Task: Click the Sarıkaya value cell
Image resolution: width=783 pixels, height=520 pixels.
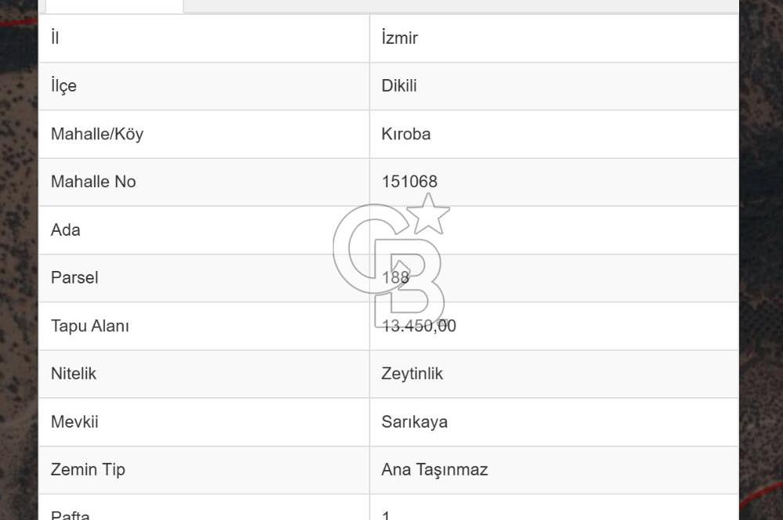Action: [x=414, y=422]
